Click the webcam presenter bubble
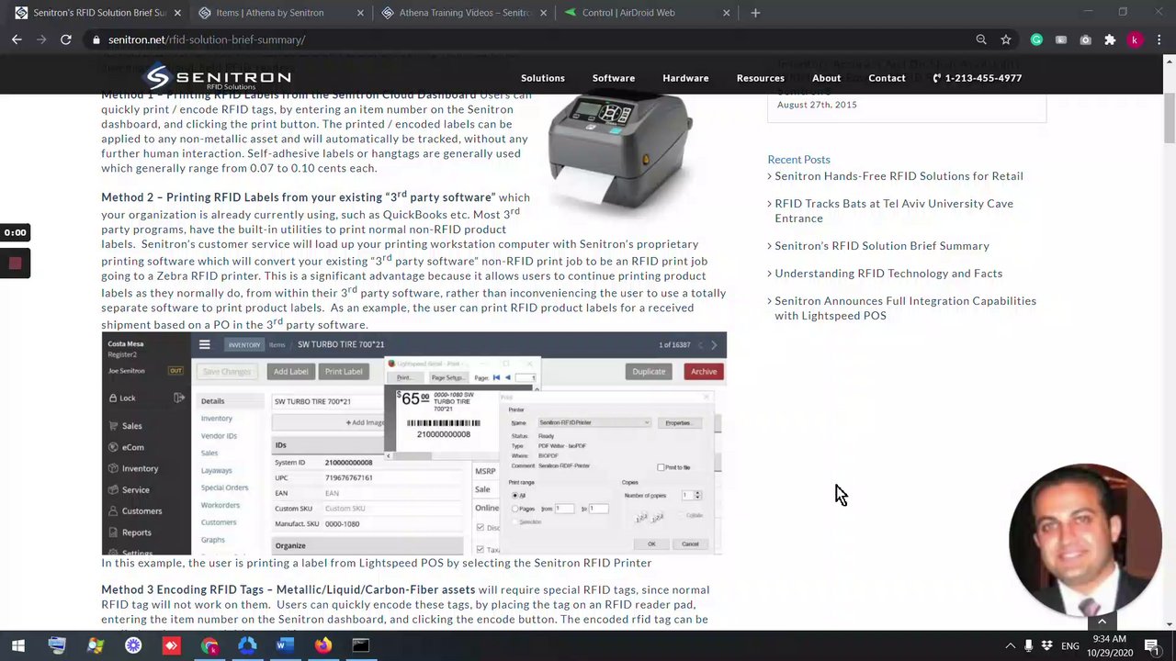This screenshot has width=1176, height=661. click(1085, 540)
